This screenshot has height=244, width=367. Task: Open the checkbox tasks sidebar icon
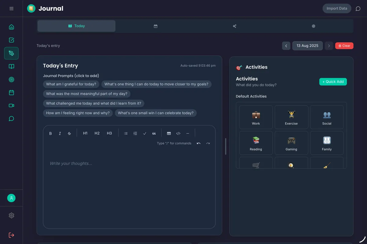coord(11,40)
